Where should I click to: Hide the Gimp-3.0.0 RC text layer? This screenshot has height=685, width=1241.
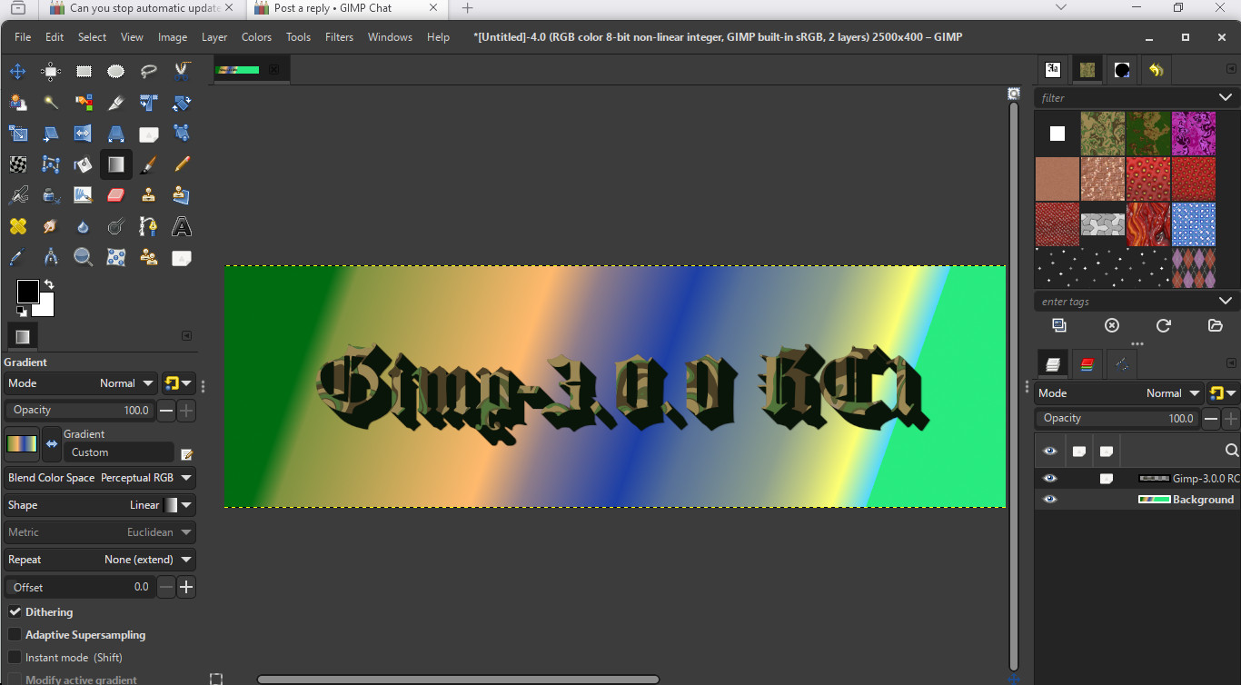tap(1050, 478)
